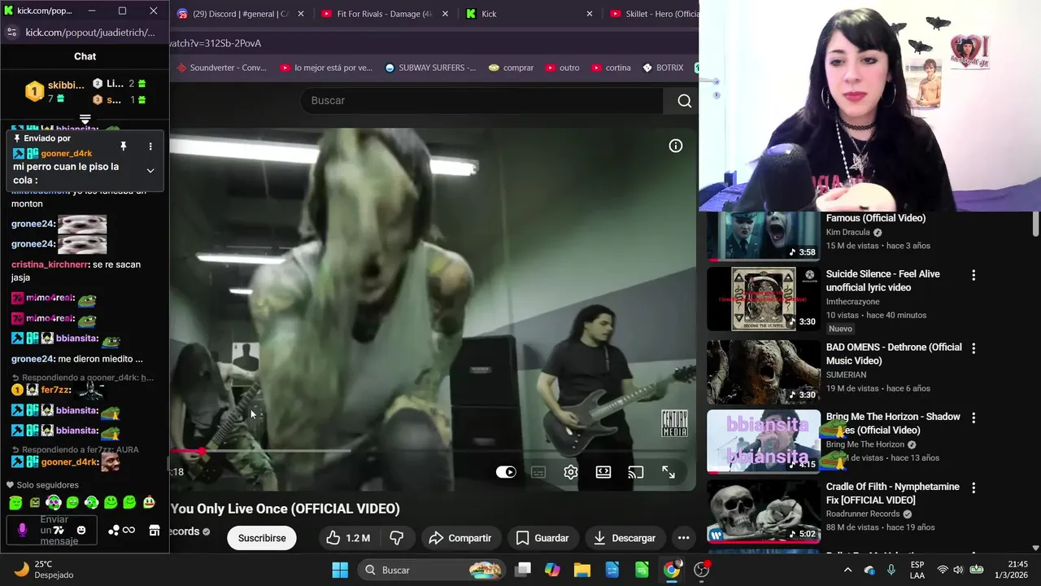
Task: Switch to the Discord #general tab
Action: click(x=240, y=14)
